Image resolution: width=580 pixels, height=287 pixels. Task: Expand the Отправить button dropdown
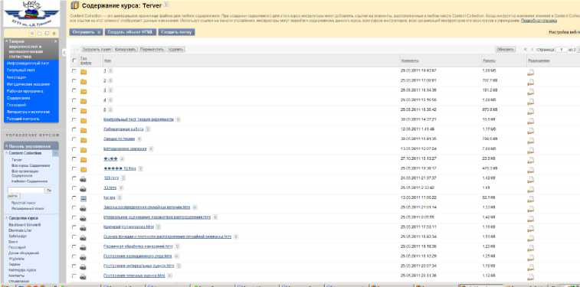(98, 32)
